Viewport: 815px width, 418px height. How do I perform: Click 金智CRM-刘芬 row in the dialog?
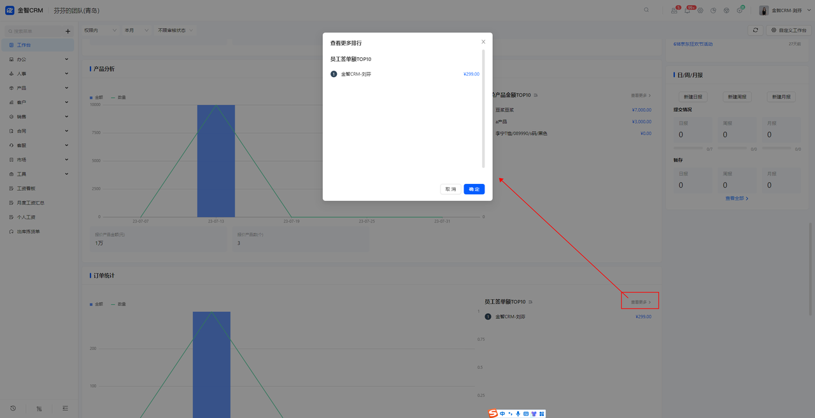(x=405, y=74)
